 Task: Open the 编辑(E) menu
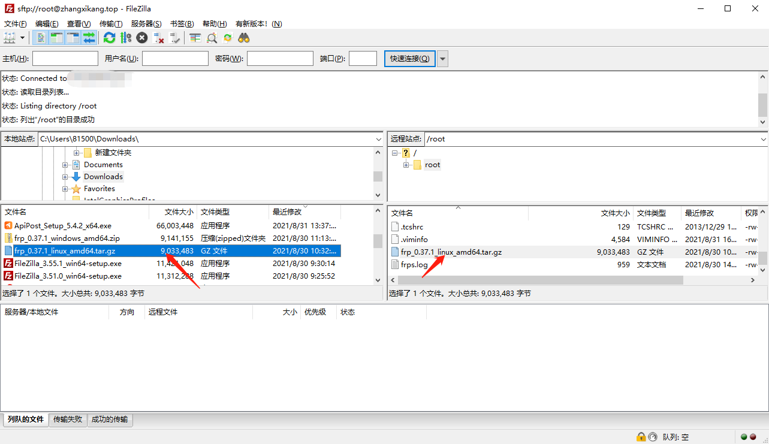(47, 24)
